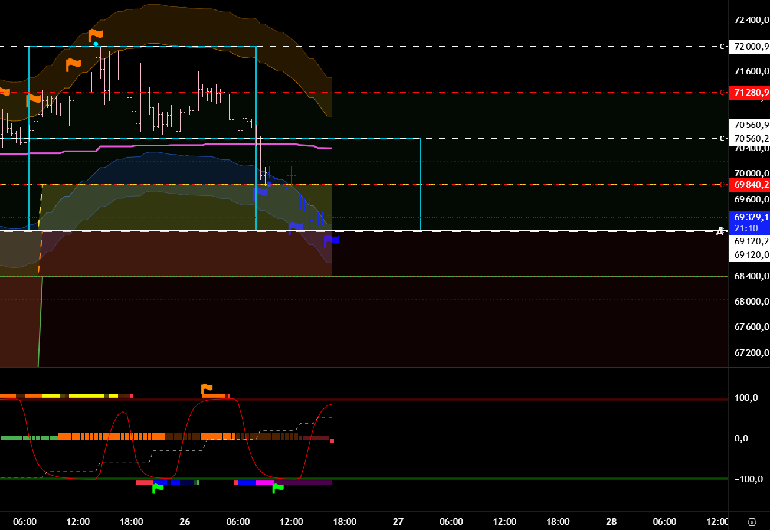This screenshot has height=530, width=770.
Task: Click the white 'C' marker on 72 000,9 line
Action: point(721,47)
